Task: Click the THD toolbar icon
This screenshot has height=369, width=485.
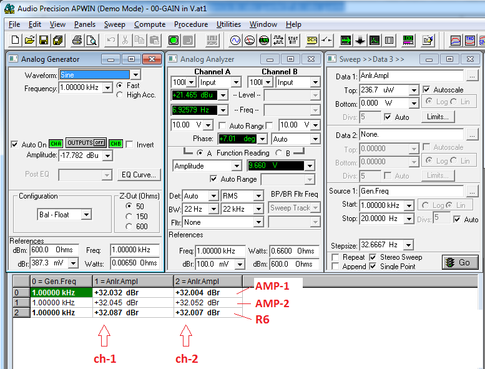Action: (x=471, y=41)
